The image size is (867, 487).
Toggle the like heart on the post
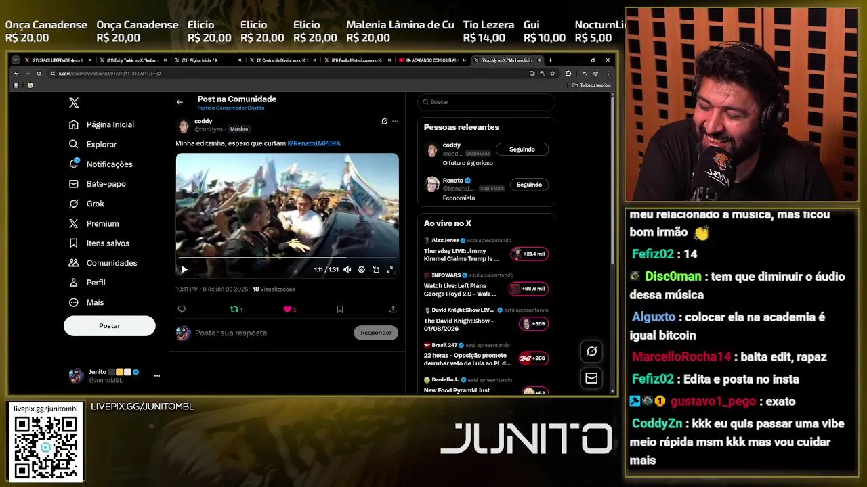(x=287, y=309)
